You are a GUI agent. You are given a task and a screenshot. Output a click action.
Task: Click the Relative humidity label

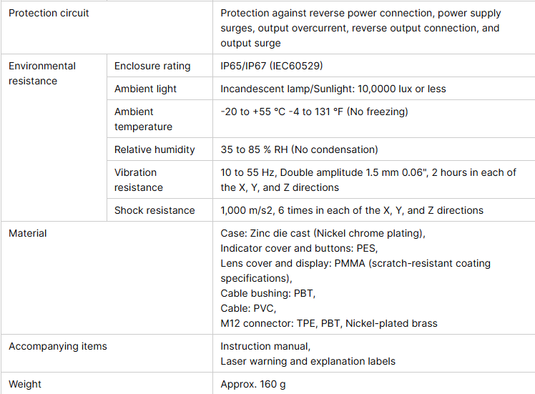(154, 149)
